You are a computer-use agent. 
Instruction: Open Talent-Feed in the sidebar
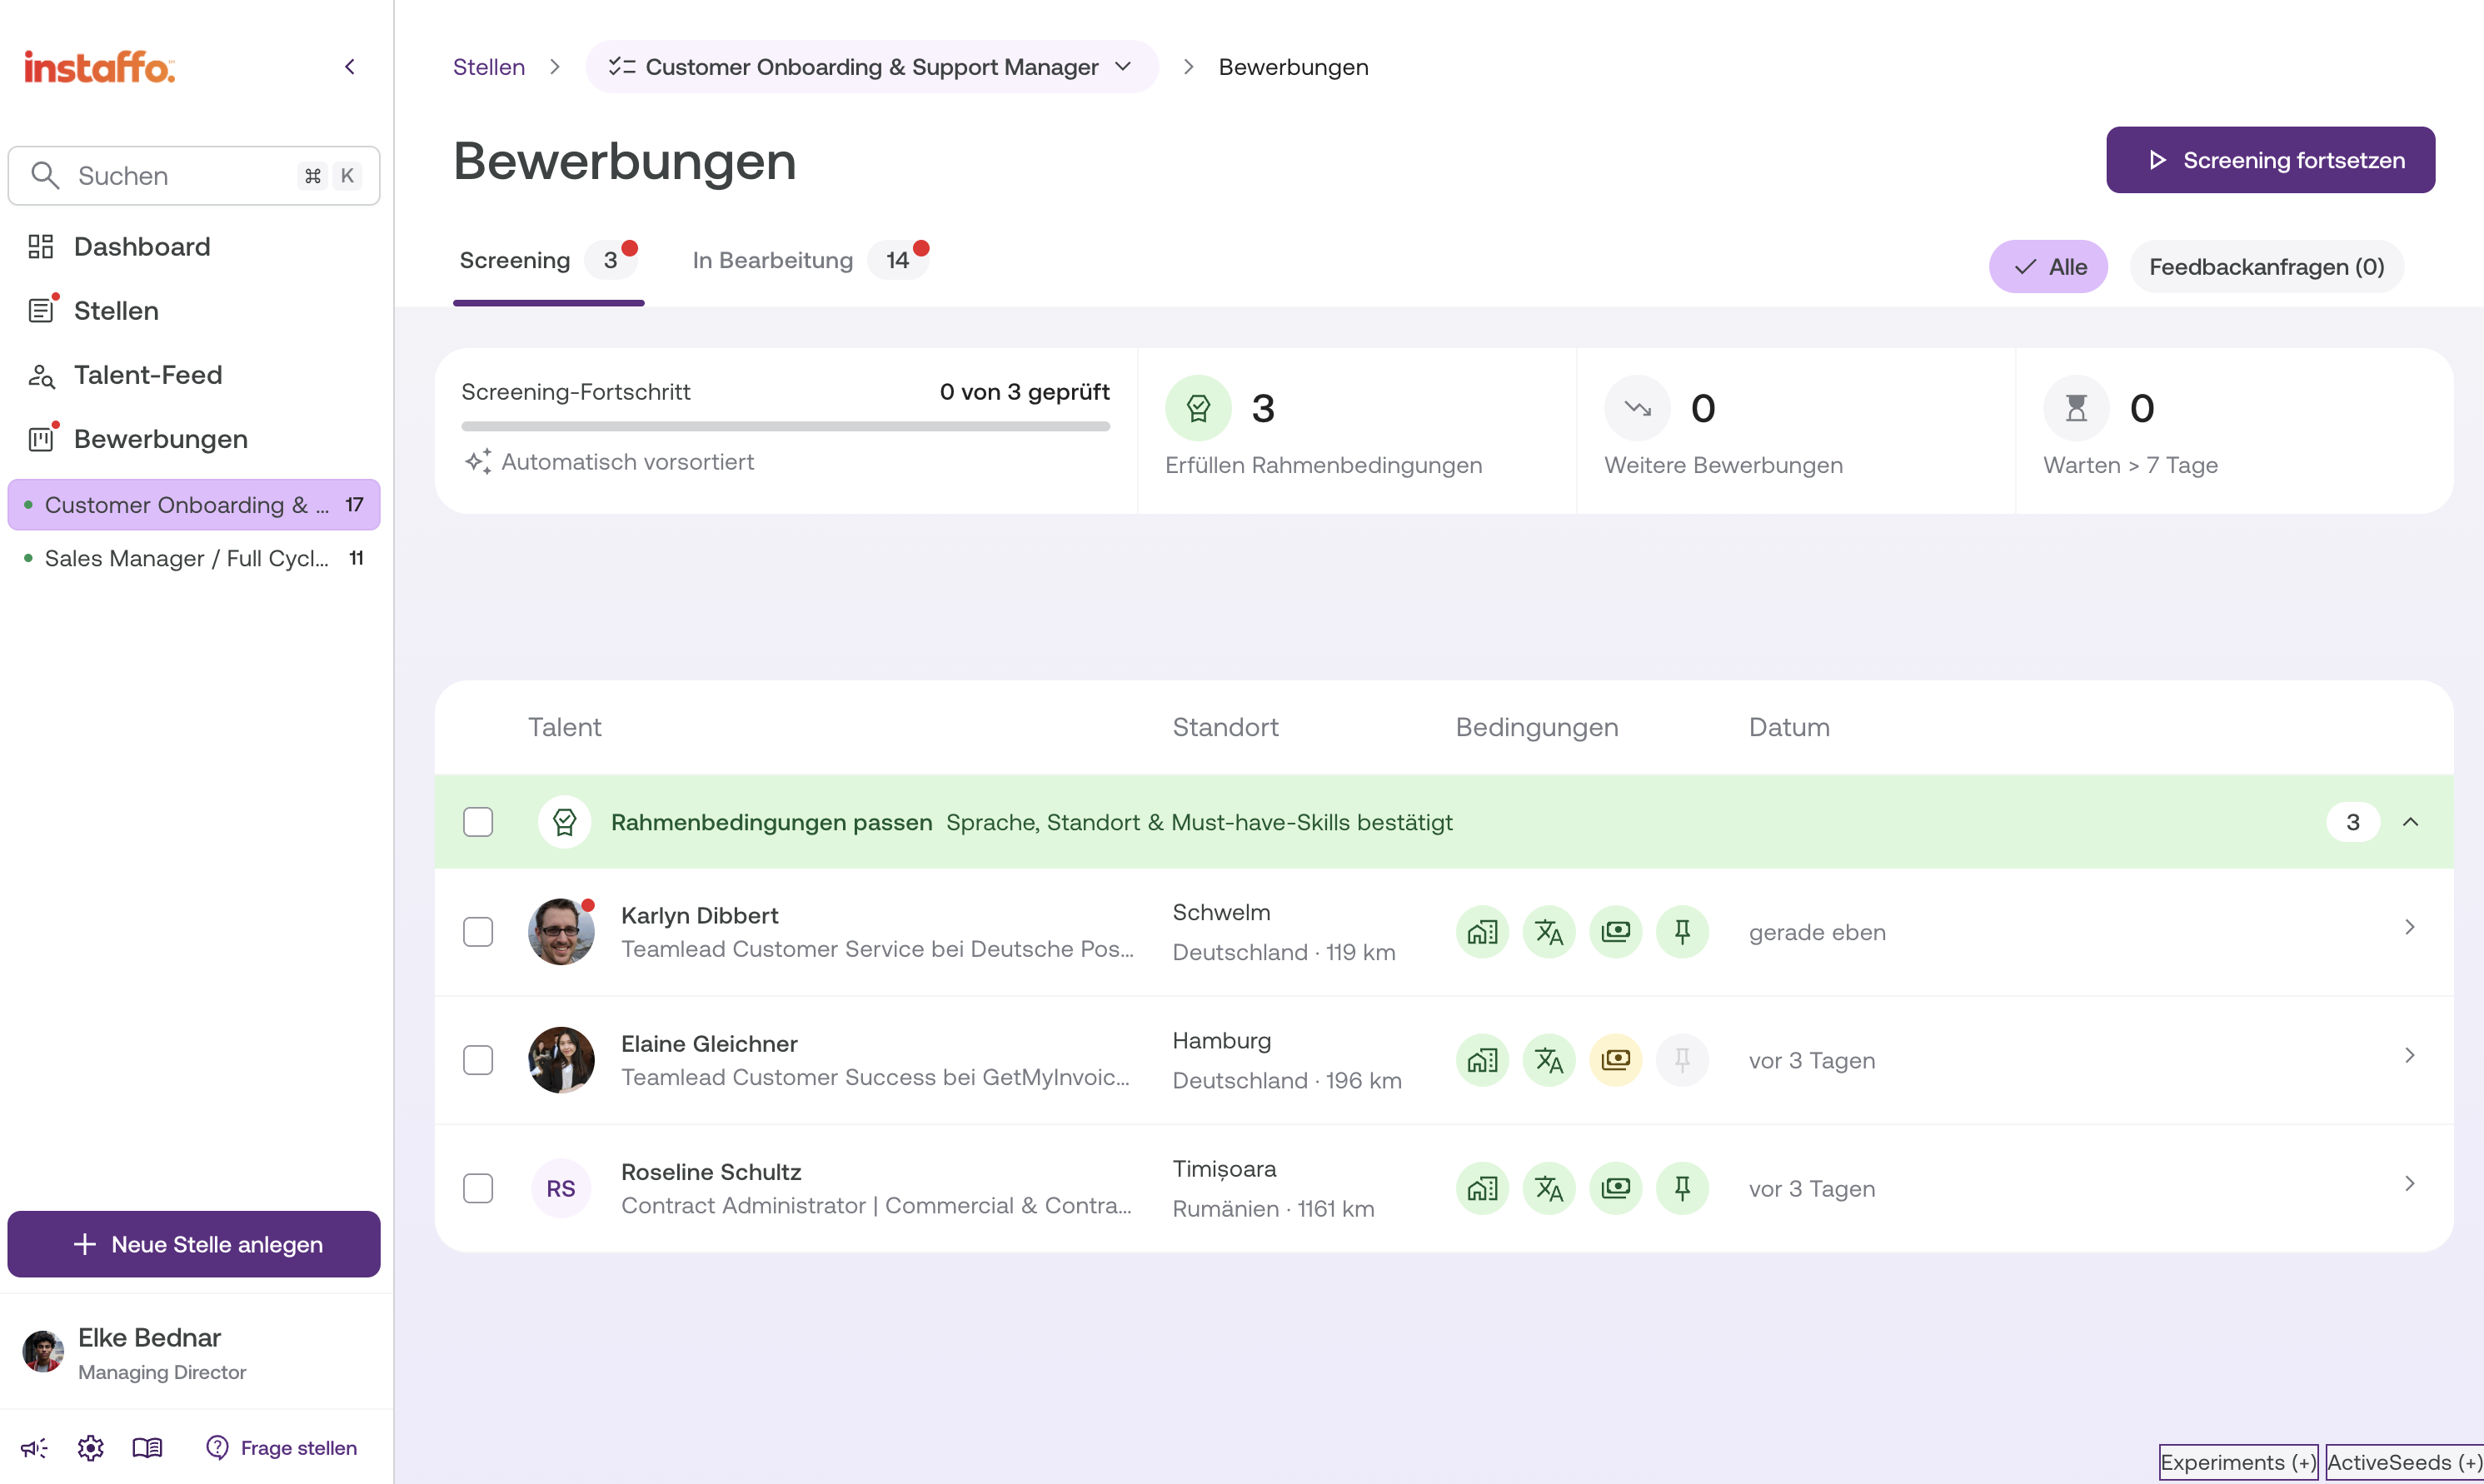(148, 375)
